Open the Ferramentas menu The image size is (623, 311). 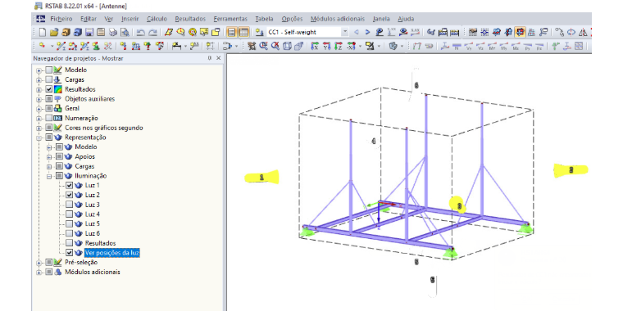pyautogui.click(x=230, y=19)
